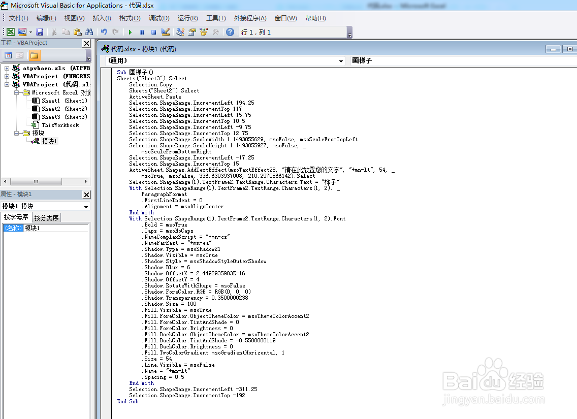
Task: Run the macro with the play icon
Action: coord(130,33)
